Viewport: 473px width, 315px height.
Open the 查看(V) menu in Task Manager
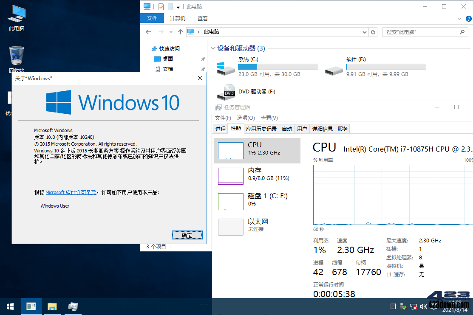click(x=269, y=118)
